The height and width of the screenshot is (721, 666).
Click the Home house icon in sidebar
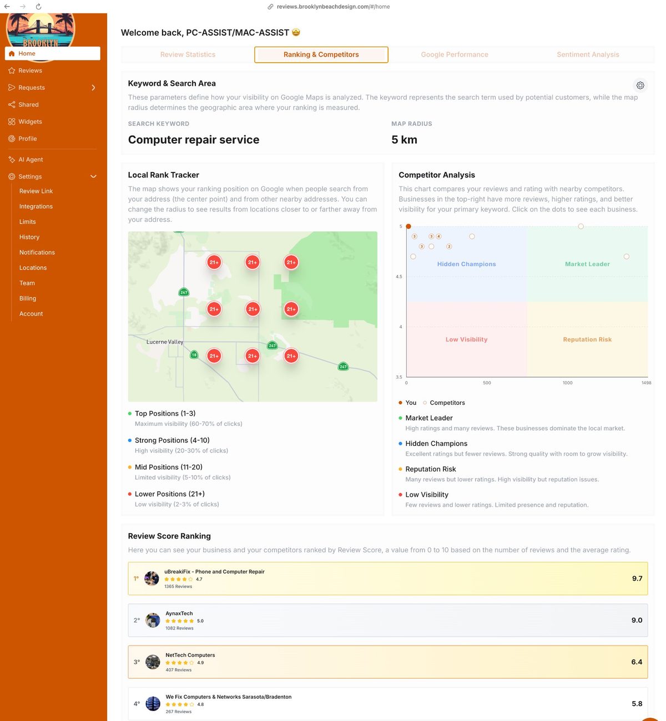pos(12,54)
